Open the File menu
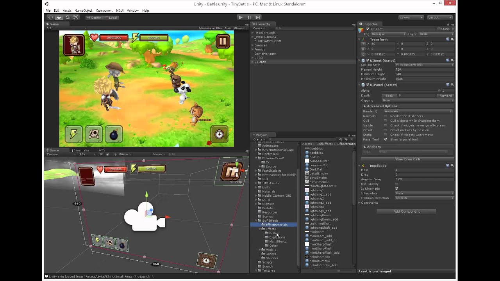This screenshot has width=500, height=281. tap(48, 11)
